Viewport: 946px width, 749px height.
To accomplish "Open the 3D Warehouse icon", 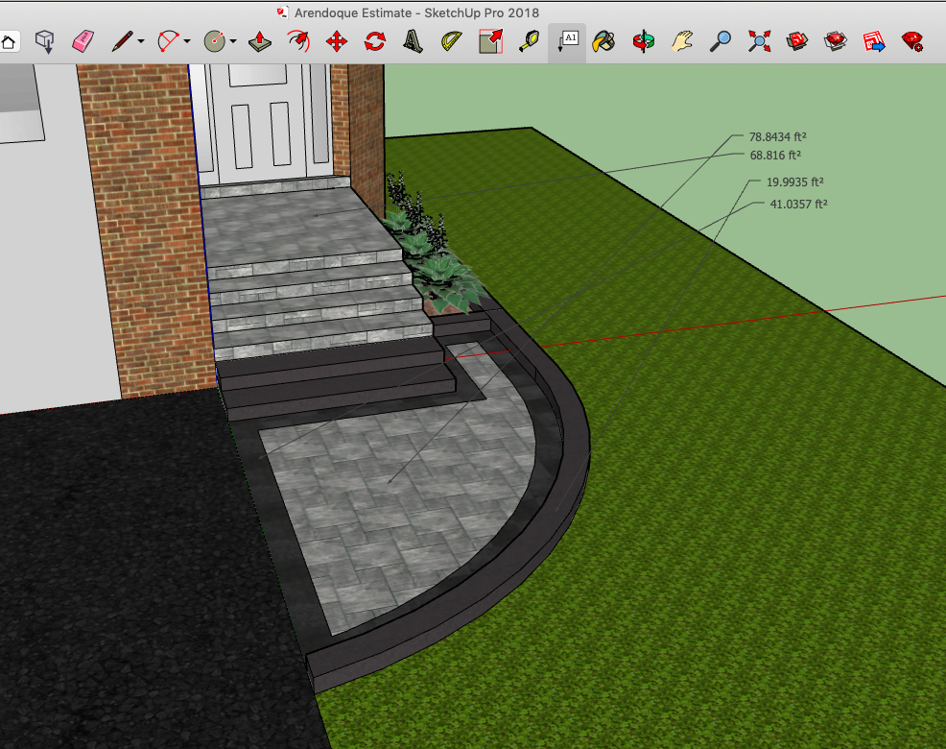I will click(x=797, y=41).
